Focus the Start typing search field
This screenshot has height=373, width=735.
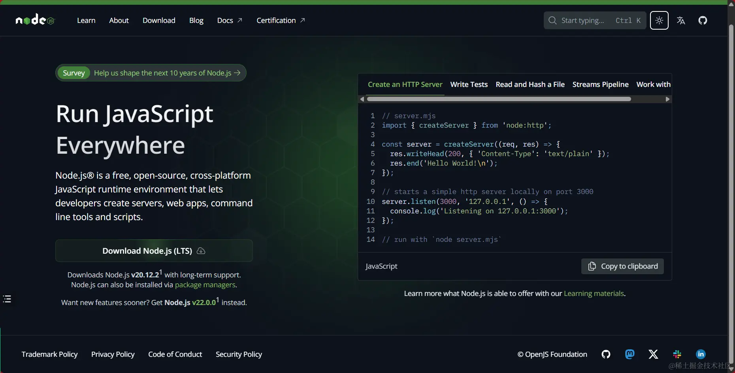595,21
